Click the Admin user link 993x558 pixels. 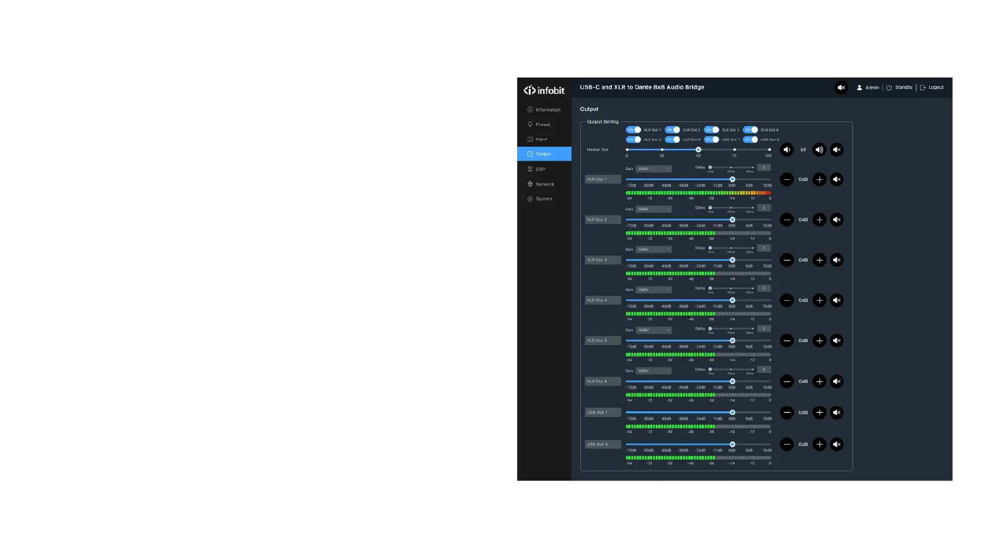[x=868, y=87]
